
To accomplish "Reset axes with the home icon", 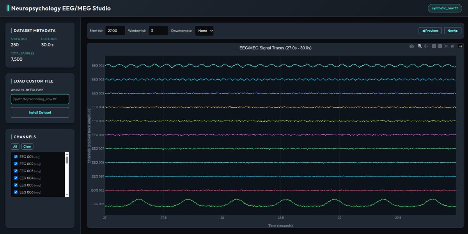I will pos(452,46).
